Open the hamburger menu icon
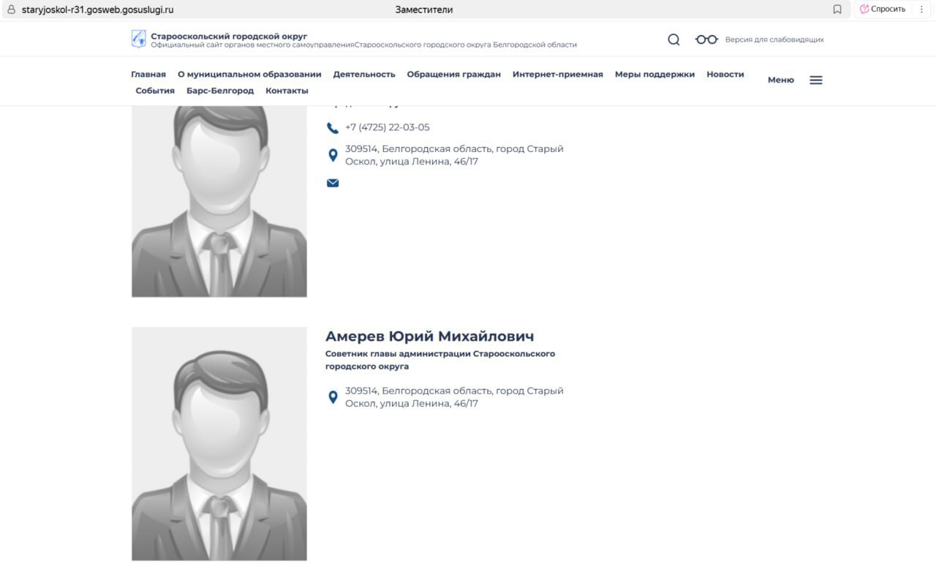Image resolution: width=936 pixels, height=572 pixels. [x=816, y=80]
